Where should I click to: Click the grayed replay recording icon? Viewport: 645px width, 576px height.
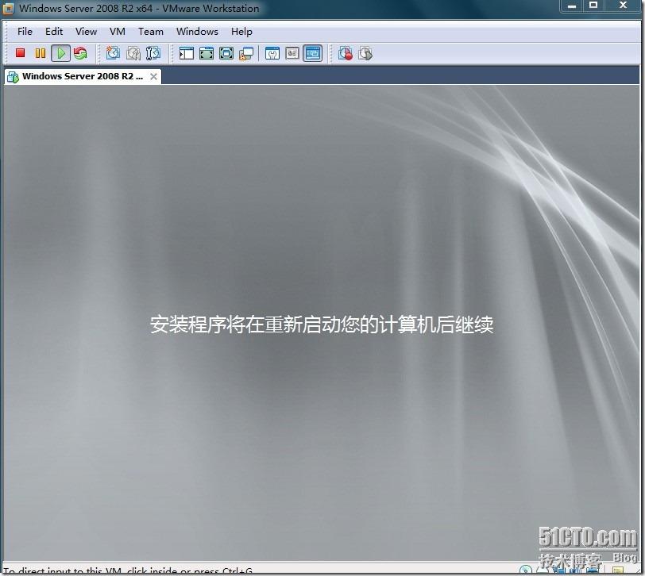click(365, 53)
